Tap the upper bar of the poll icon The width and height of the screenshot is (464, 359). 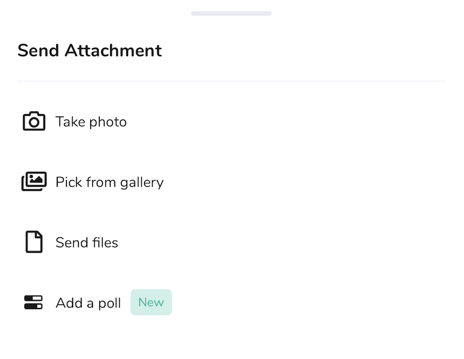[x=33, y=298]
